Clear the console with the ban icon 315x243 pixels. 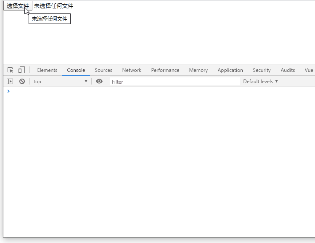coord(22,81)
